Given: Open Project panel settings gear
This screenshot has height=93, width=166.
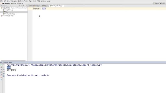Looking at the screenshot, I should coord(24,6).
